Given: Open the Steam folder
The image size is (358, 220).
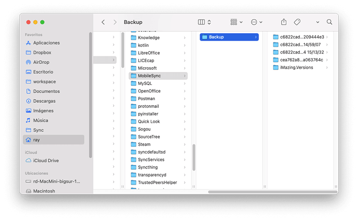Looking at the screenshot, I should (144, 144).
